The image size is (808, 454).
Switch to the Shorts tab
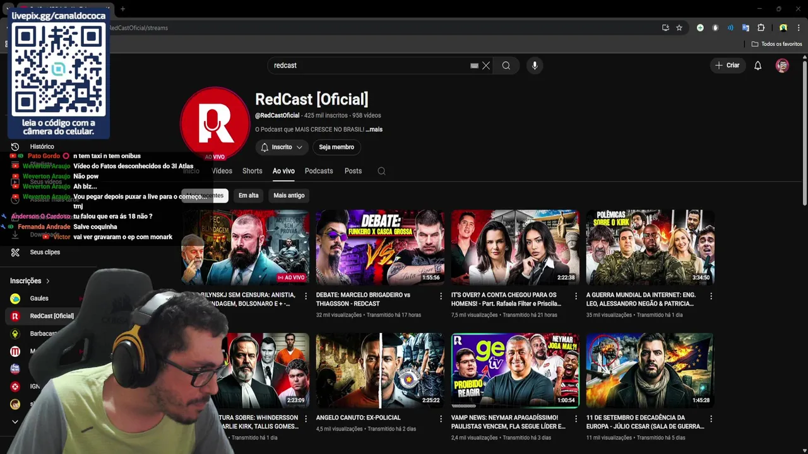tap(252, 171)
